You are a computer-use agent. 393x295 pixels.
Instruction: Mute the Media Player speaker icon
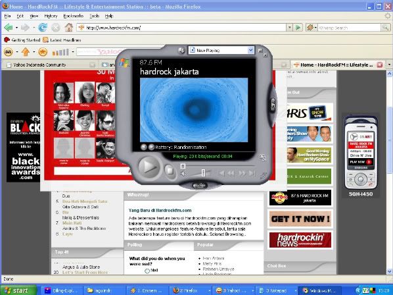coord(183,173)
